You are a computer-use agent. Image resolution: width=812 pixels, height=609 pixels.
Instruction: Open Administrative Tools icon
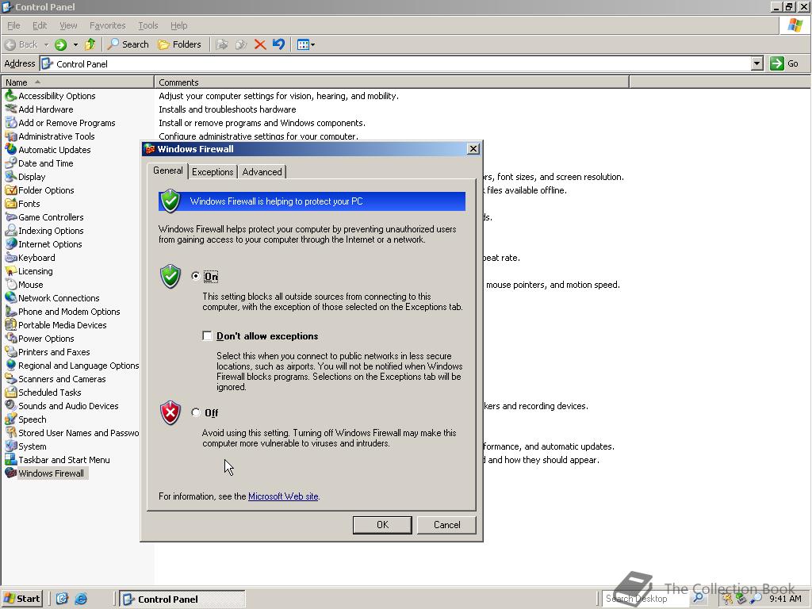coord(11,136)
